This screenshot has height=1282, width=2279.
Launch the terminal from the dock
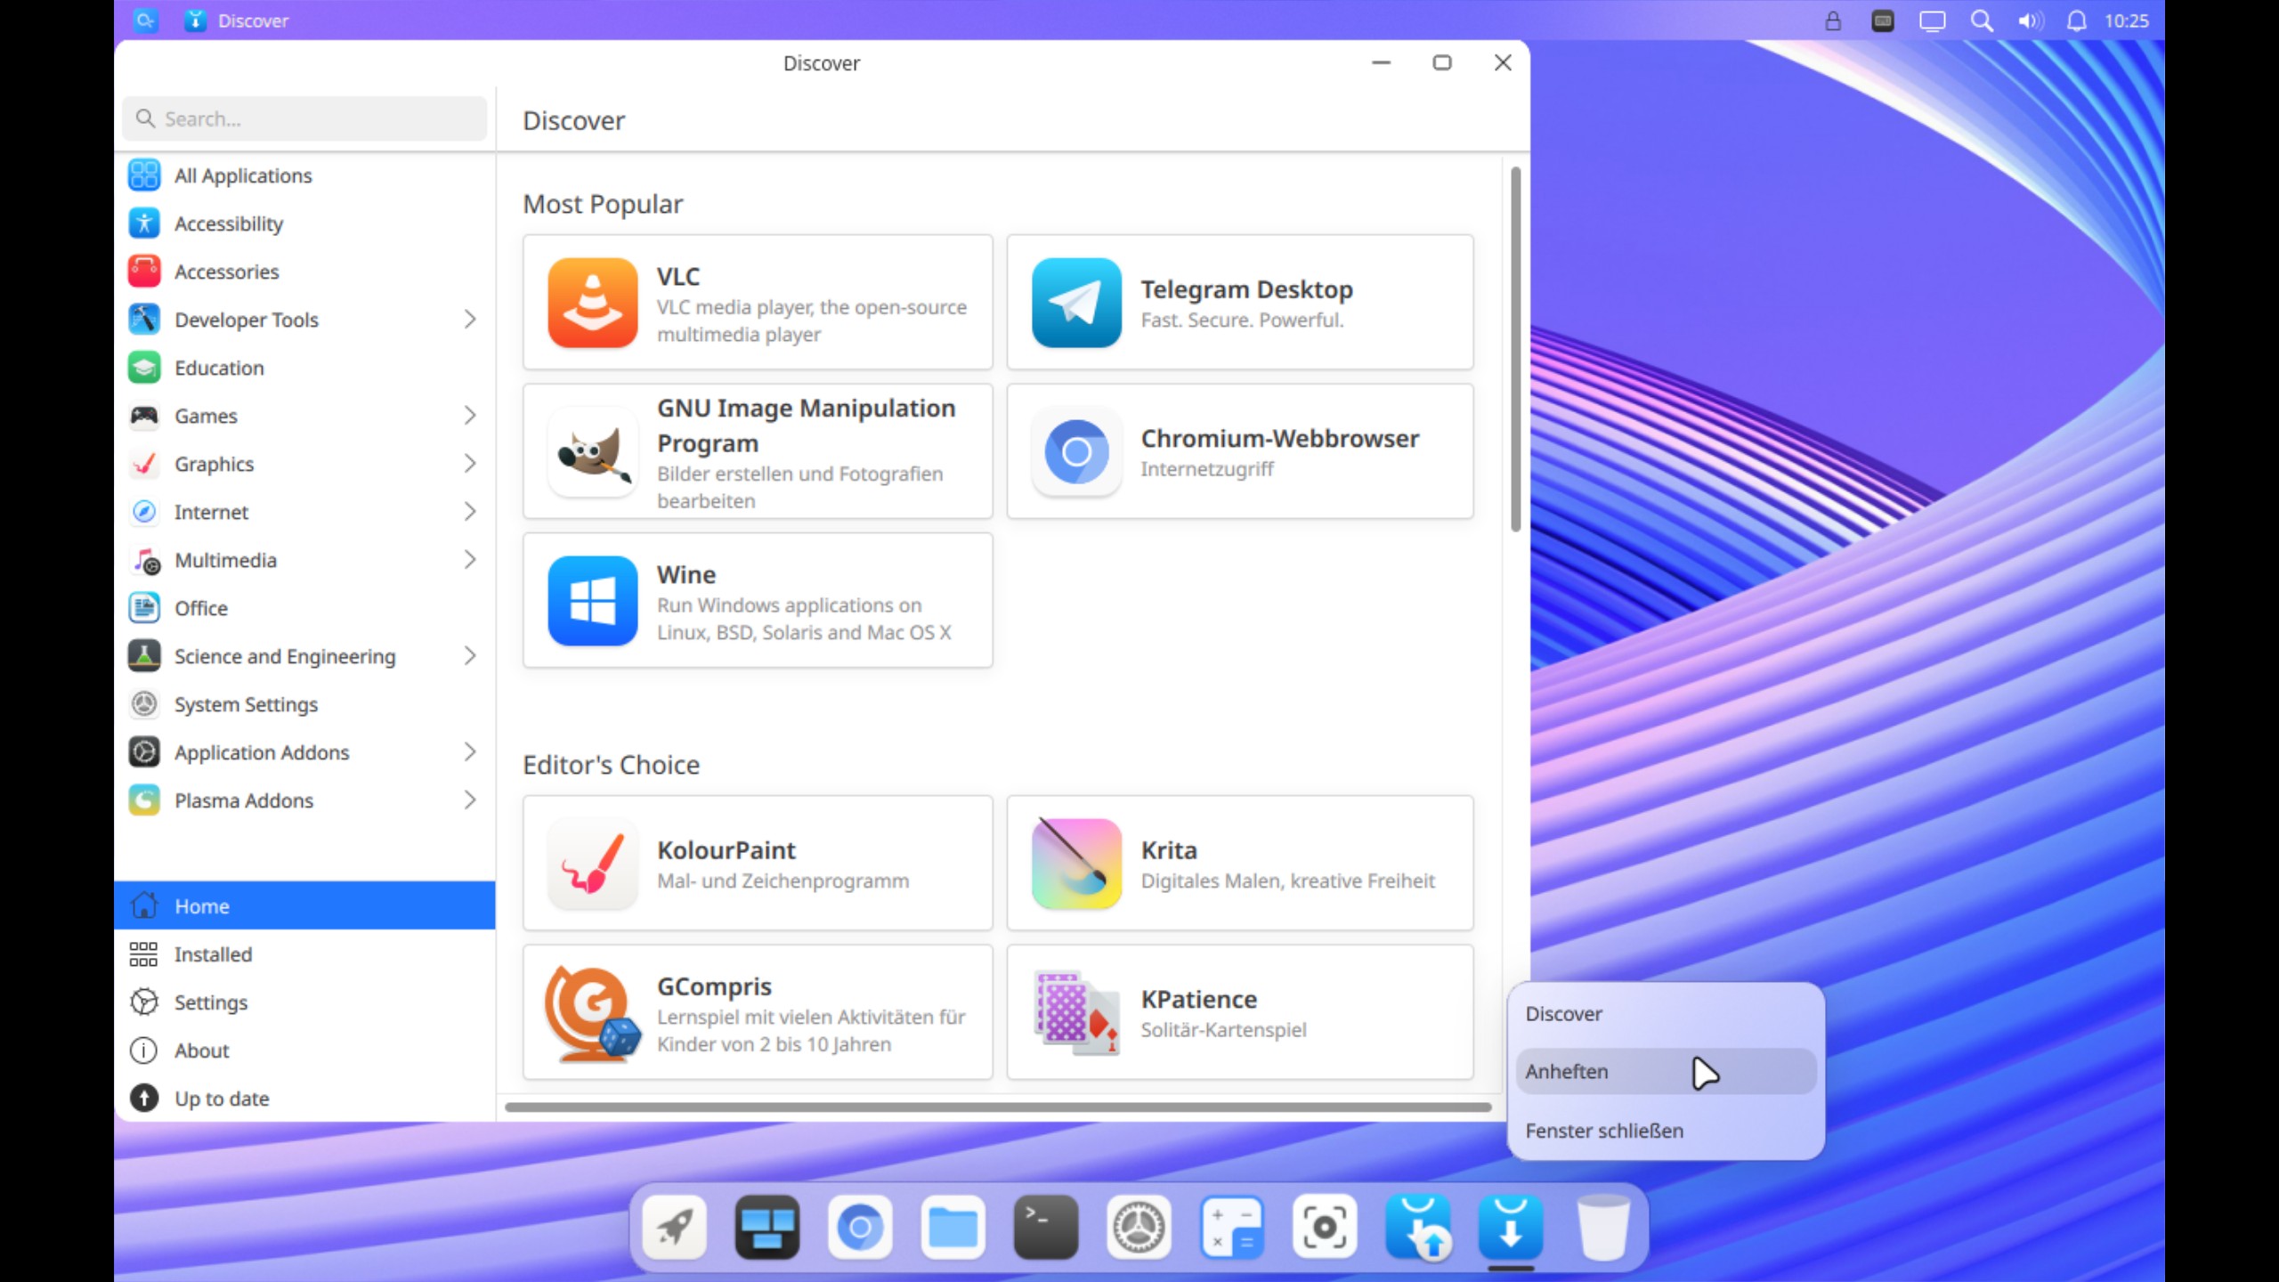pos(1046,1228)
